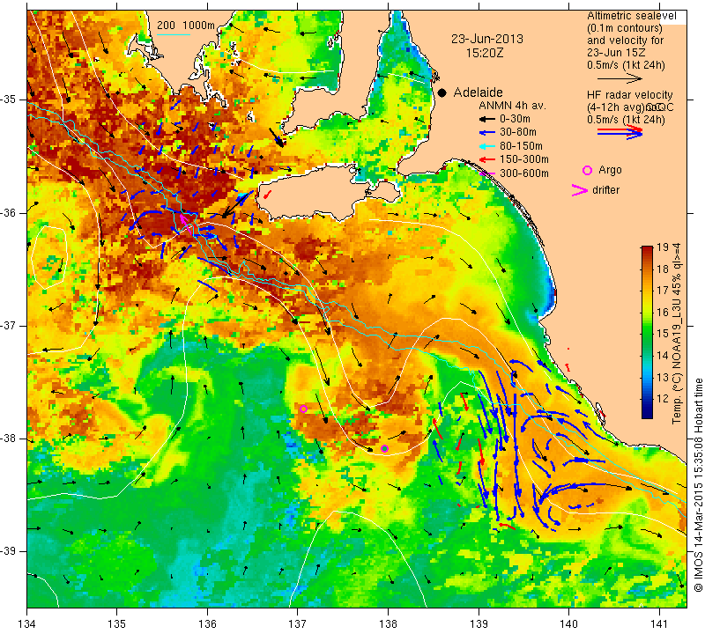Click the 134 longitude axis label
The height and width of the screenshot is (634, 705).
pyautogui.click(x=27, y=624)
